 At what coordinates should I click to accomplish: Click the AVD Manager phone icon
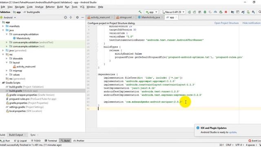point(248,12)
